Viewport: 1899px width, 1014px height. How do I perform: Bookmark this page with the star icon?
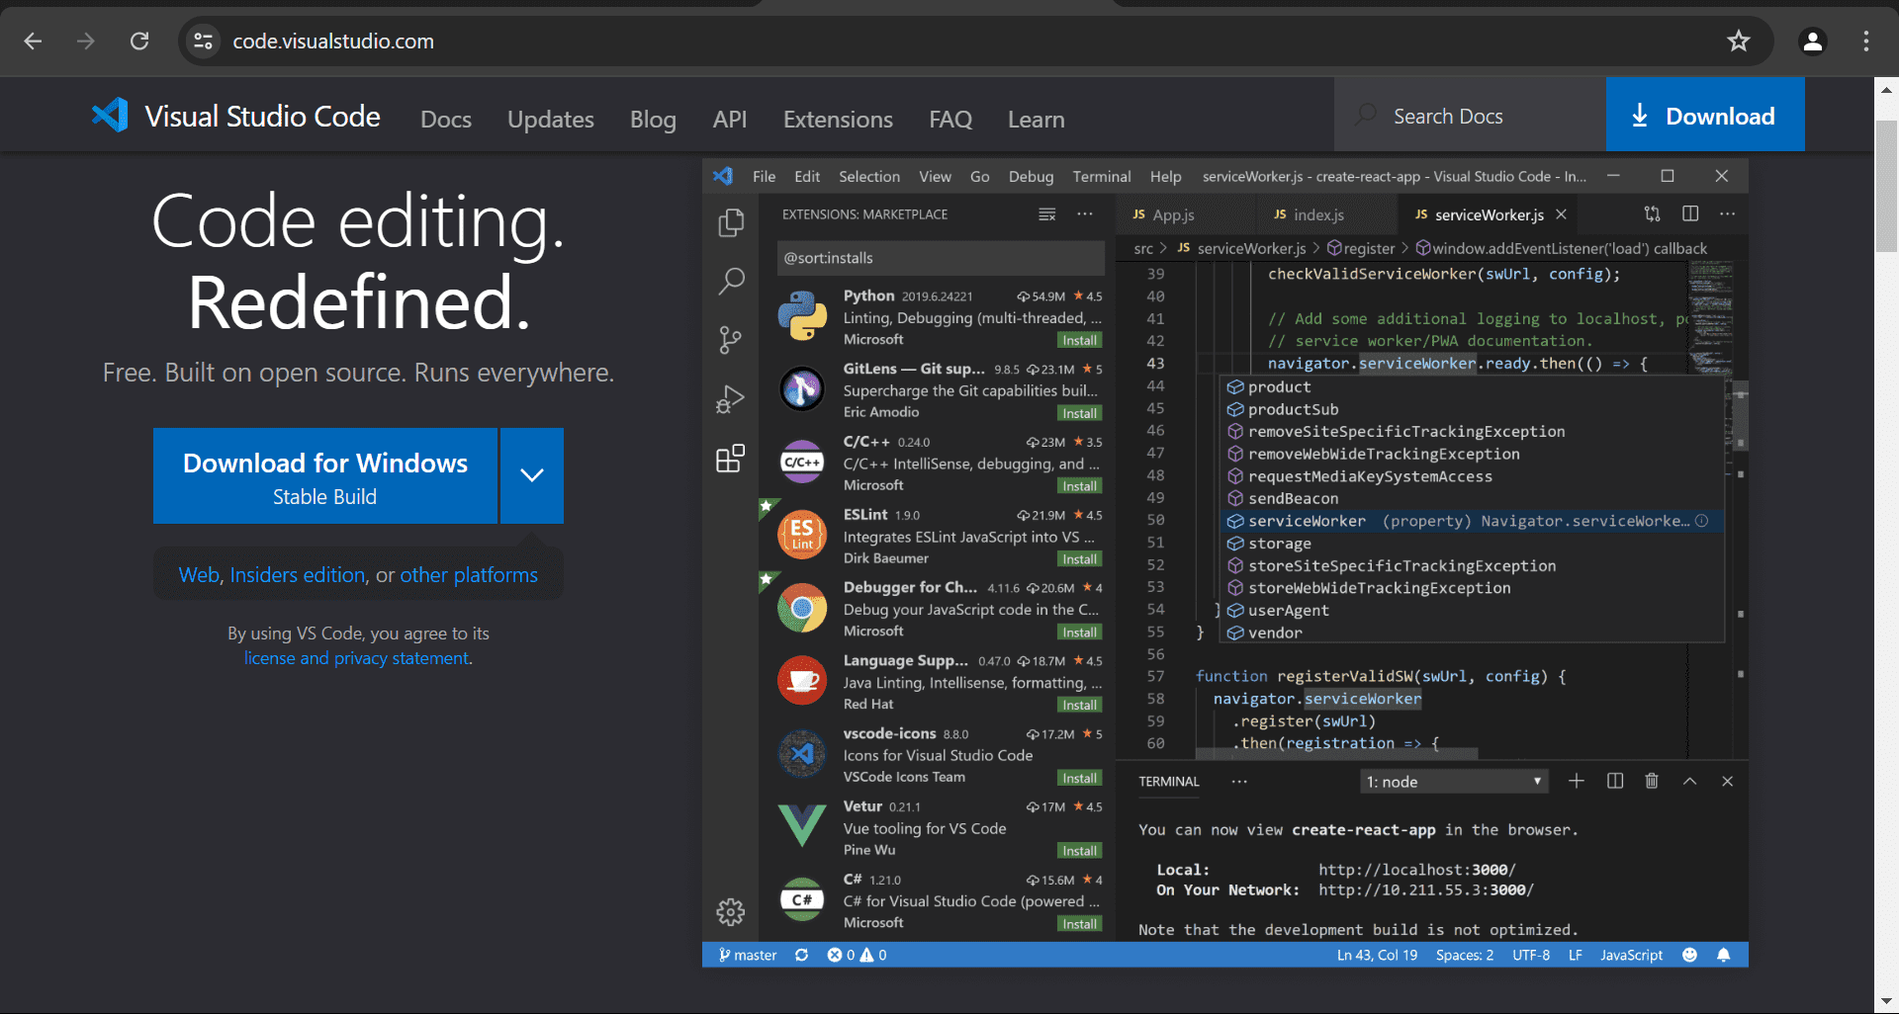tap(1738, 41)
